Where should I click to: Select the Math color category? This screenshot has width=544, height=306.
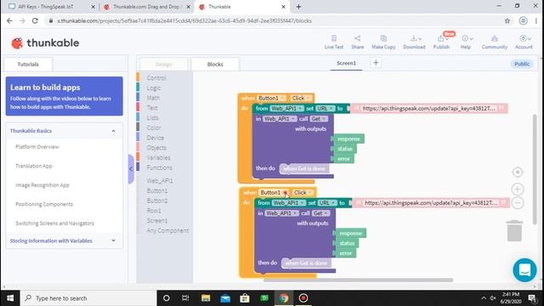(153, 98)
